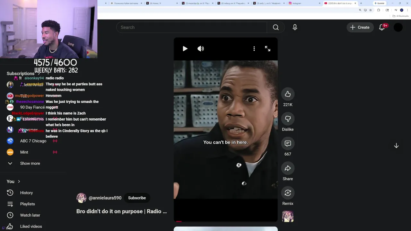This screenshot has width=411, height=231.
Task: Play the paused Shorts video
Action: click(185, 49)
